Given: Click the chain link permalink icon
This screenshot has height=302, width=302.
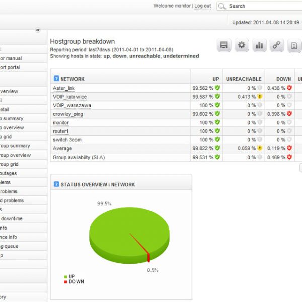Looking at the screenshot, I should [276, 45].
